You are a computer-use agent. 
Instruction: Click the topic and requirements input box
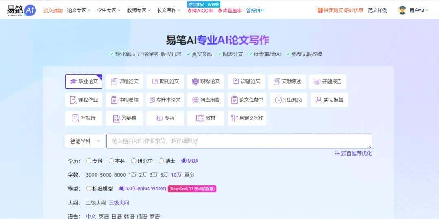239,141
